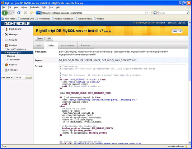The image size is (192, 149).
Task: Click the Settings icon in sidebar
Action: click(x=6, y=70)
